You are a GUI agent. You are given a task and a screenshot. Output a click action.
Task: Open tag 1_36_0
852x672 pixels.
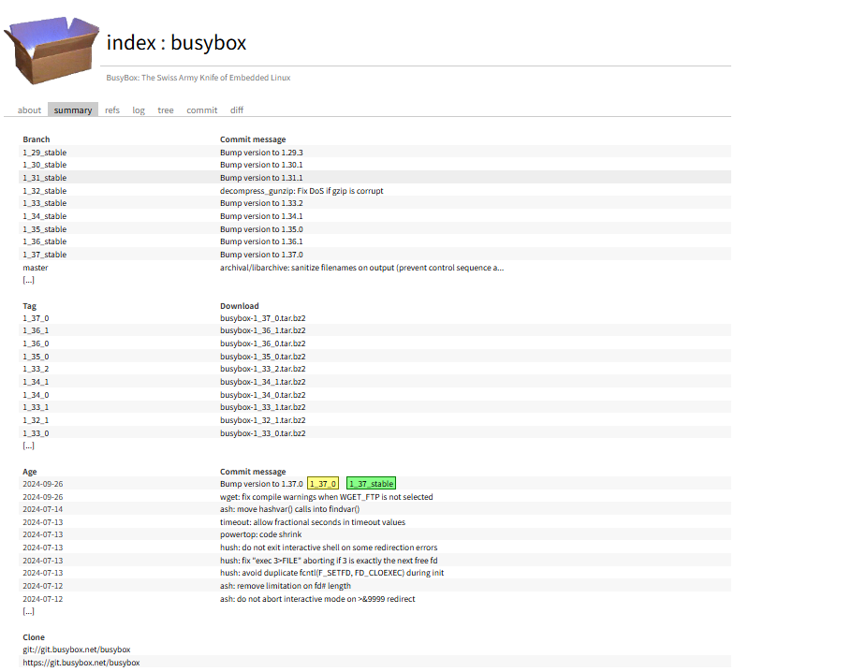point(36,343)
